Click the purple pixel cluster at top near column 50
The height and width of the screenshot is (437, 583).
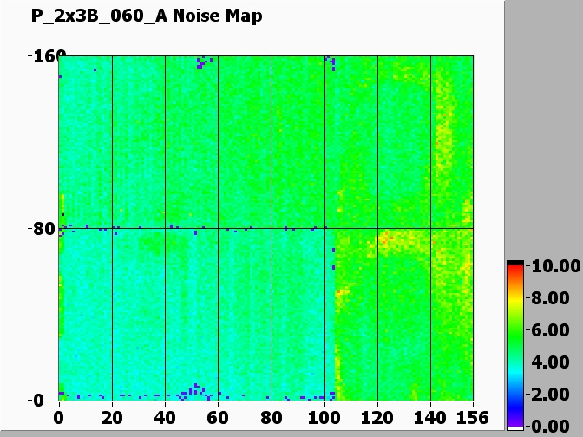203,62
